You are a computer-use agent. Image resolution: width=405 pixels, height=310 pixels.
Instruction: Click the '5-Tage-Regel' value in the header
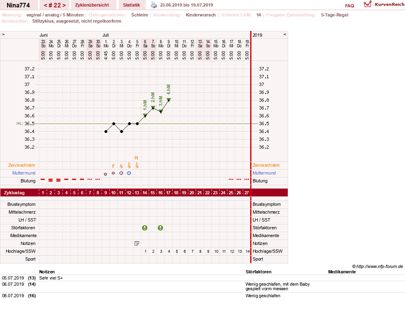click(335, 15)
